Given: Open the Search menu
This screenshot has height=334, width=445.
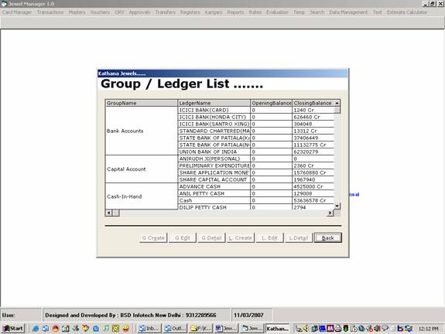Looking at the screenshot, I should tap(317, 12).
